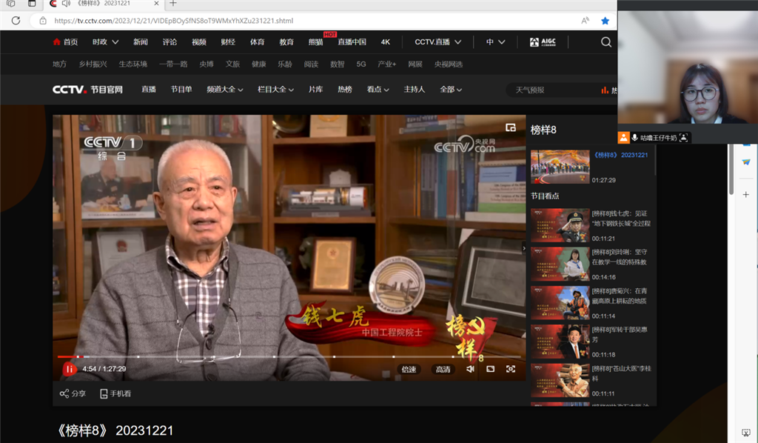Mute the video player volume icon

pyautogui.click(x=470, y=369)
